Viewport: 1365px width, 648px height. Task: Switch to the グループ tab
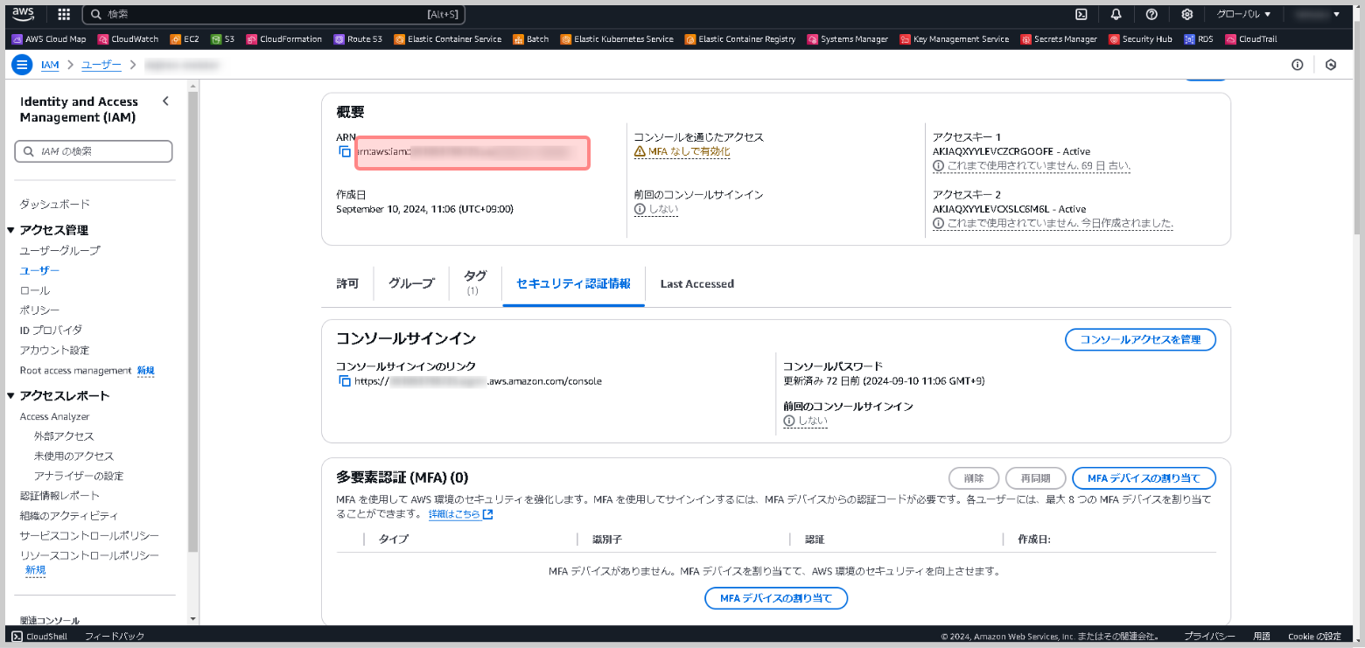[411, 283]
